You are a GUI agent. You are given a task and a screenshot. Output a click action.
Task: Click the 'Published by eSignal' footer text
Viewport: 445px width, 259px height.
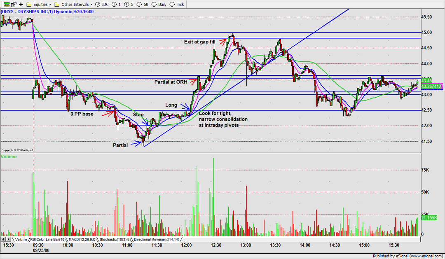click(x=408, y=256)
